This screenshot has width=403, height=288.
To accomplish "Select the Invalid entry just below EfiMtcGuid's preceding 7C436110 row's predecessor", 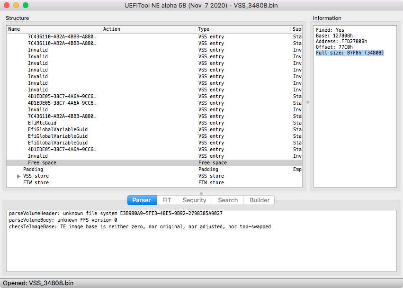I will click(38, 109).
